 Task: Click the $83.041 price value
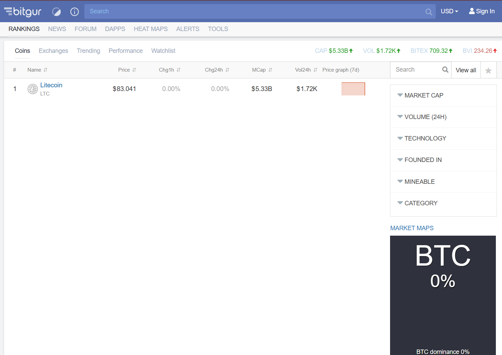click(x=124, y=89)
